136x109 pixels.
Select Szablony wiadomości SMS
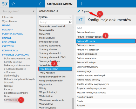[x=52, y=57]
